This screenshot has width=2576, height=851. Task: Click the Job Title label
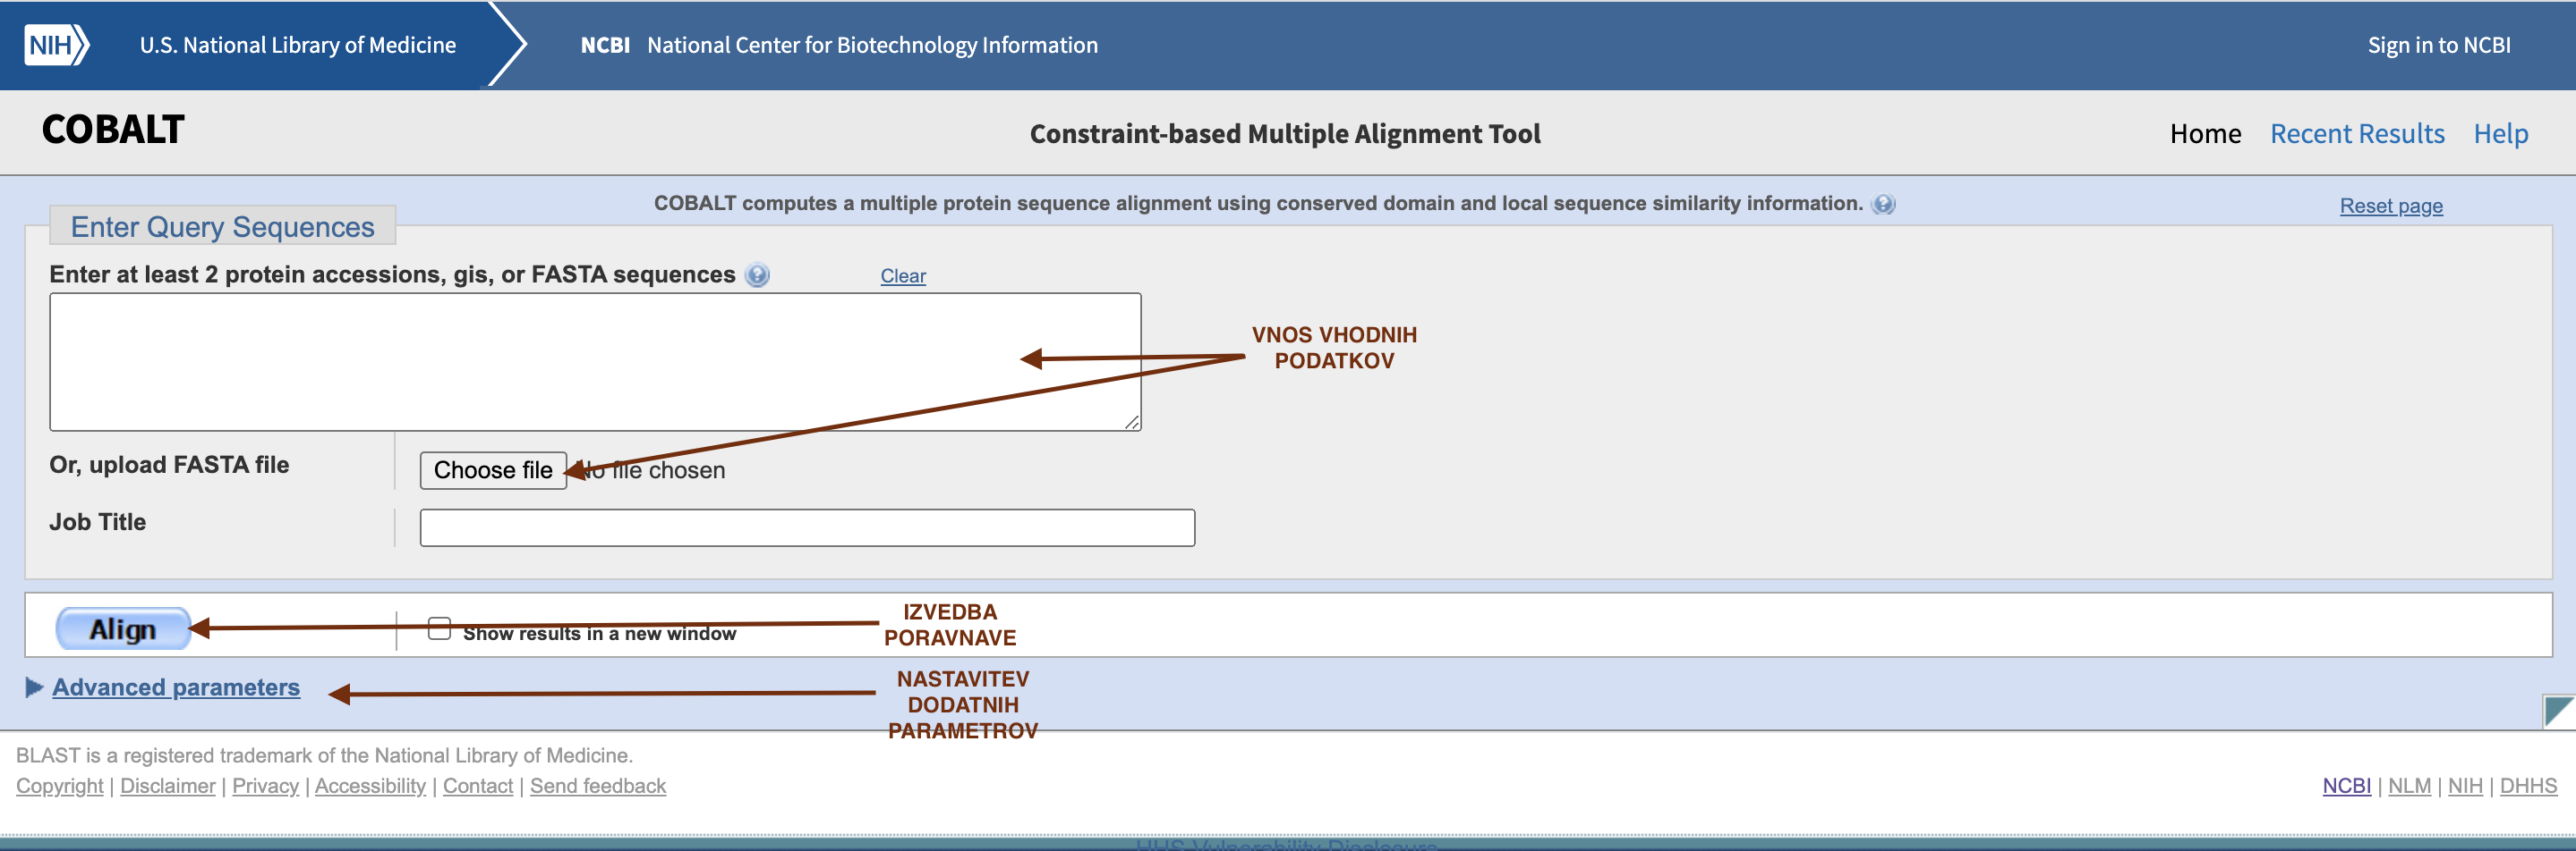[98, 521]
